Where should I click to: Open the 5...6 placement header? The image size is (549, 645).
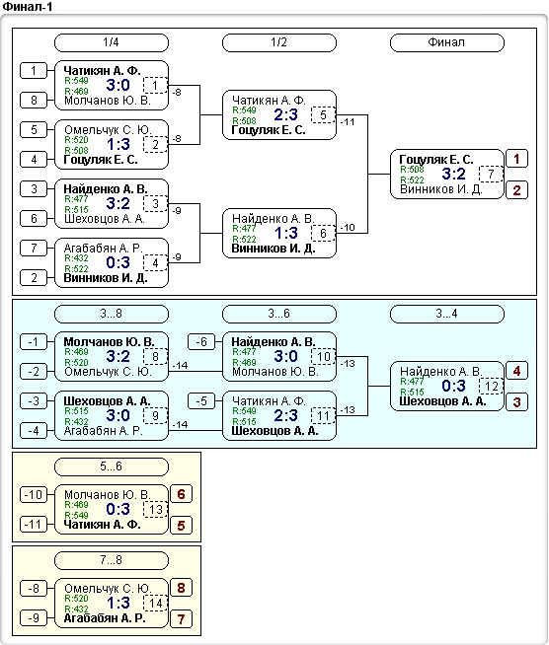click(x=112, y=466)
